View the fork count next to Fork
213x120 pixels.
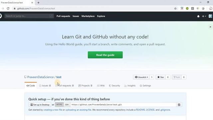[x=184, y=77]
